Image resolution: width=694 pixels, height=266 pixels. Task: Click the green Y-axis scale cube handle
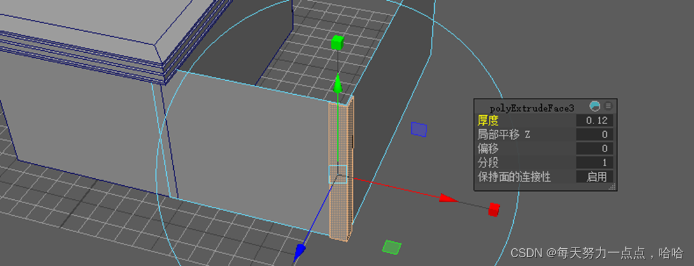337,43
